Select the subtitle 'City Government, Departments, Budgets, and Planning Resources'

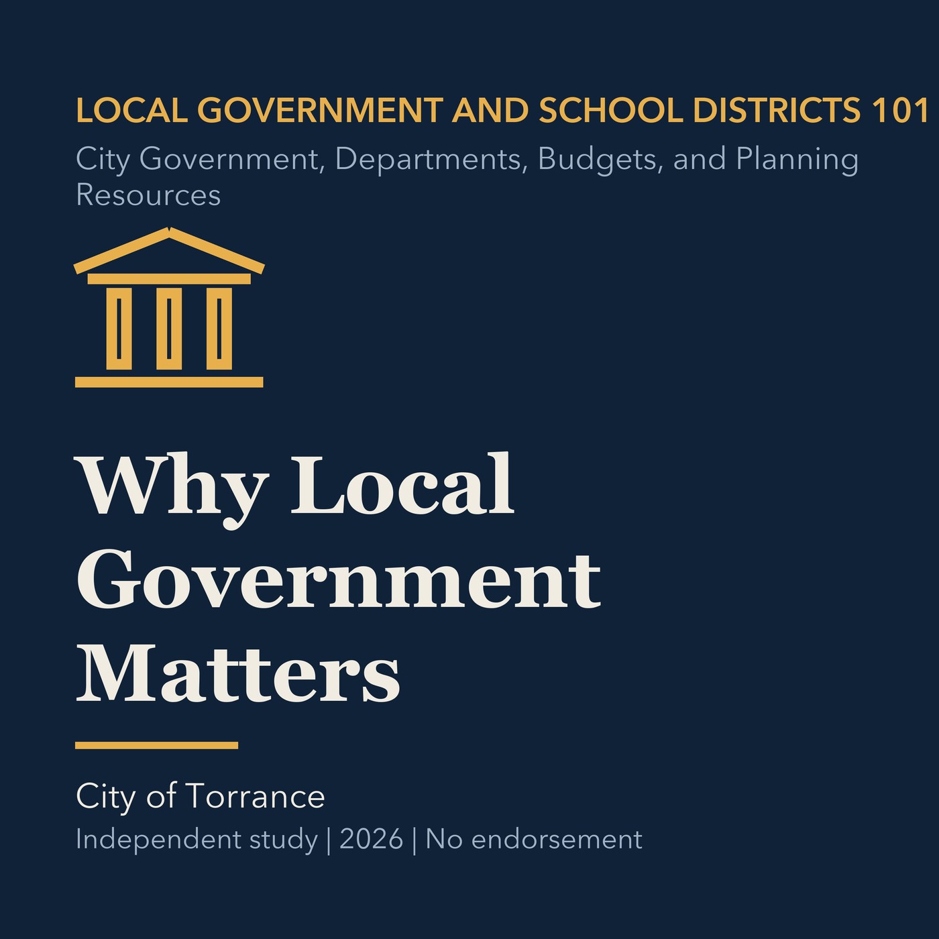coord(467,176)
